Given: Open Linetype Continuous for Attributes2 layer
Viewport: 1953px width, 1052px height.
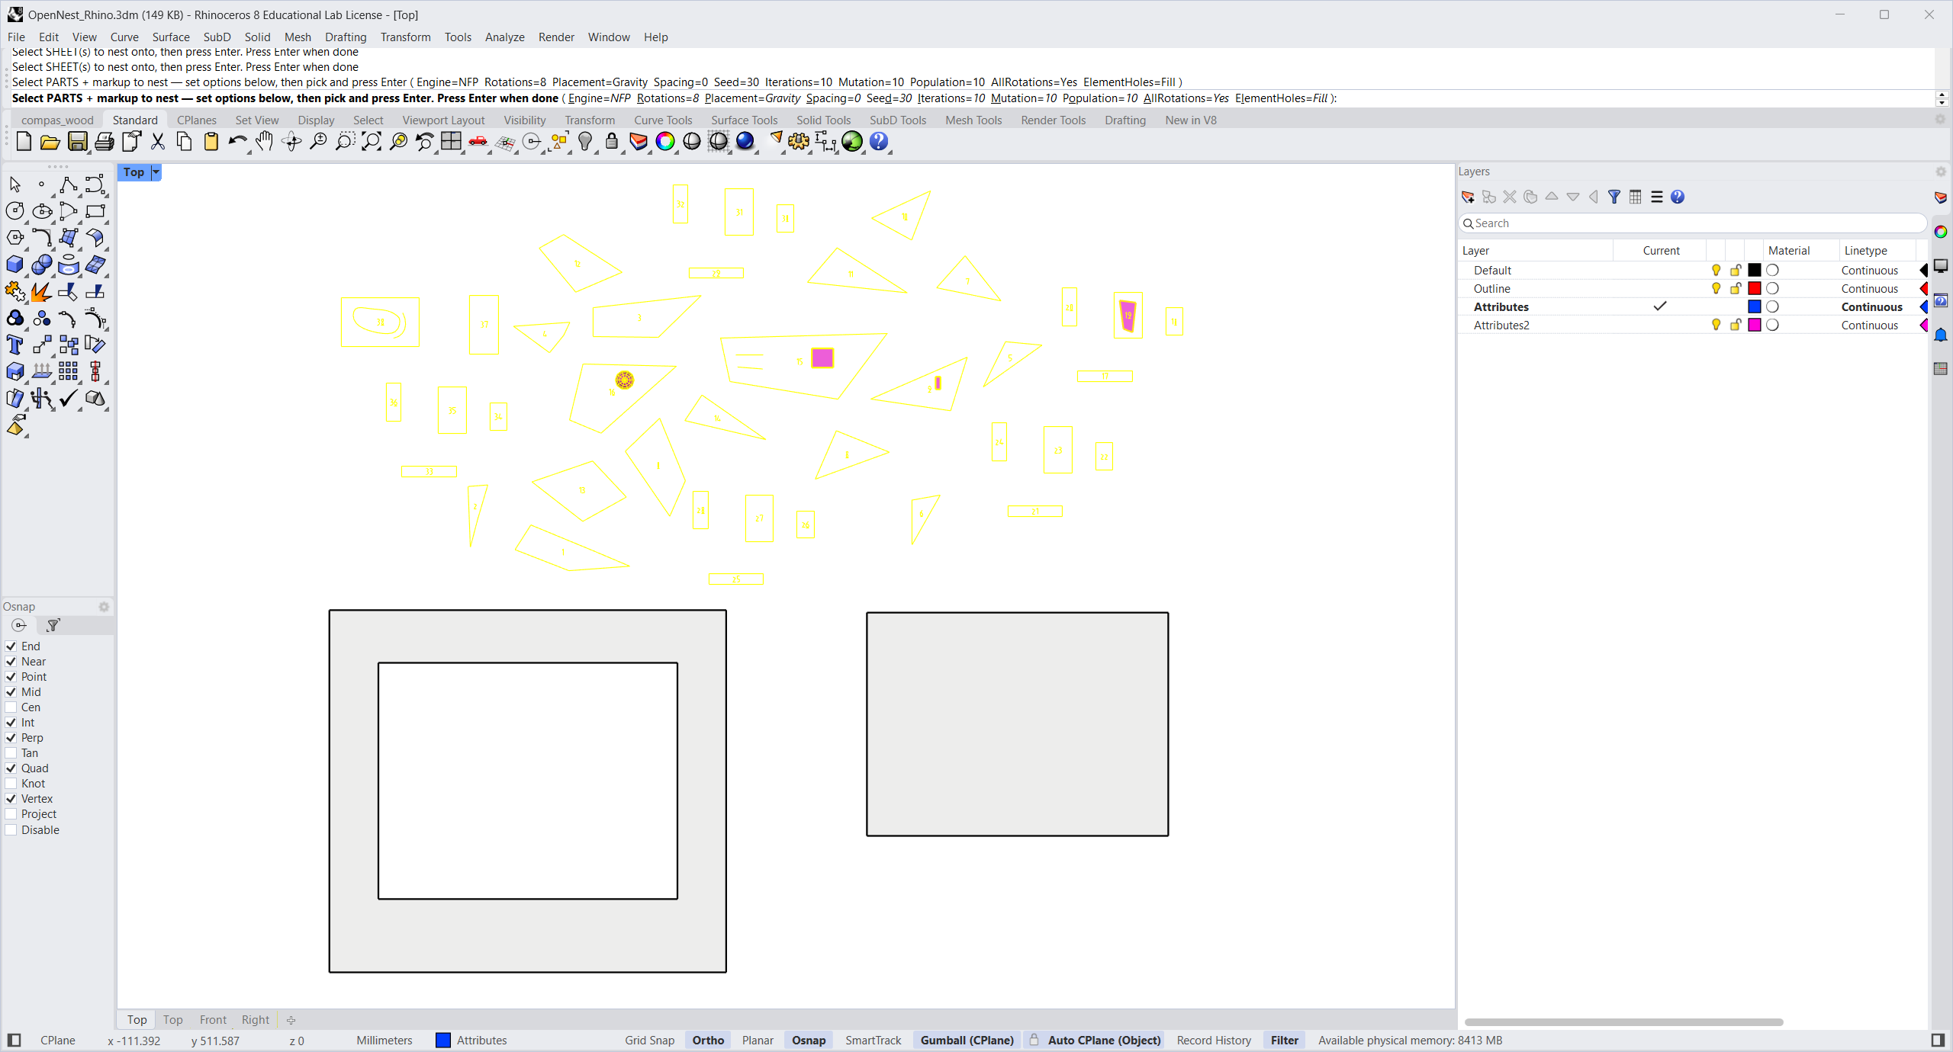Looking at the screenshot, I should (1869, 326).
